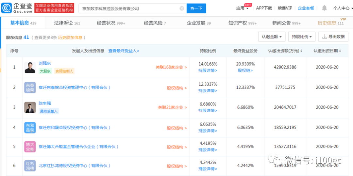Screen dimensions: 353x176
Task: Click the 东和晟荣 company avatar icon
Action: 30,128
